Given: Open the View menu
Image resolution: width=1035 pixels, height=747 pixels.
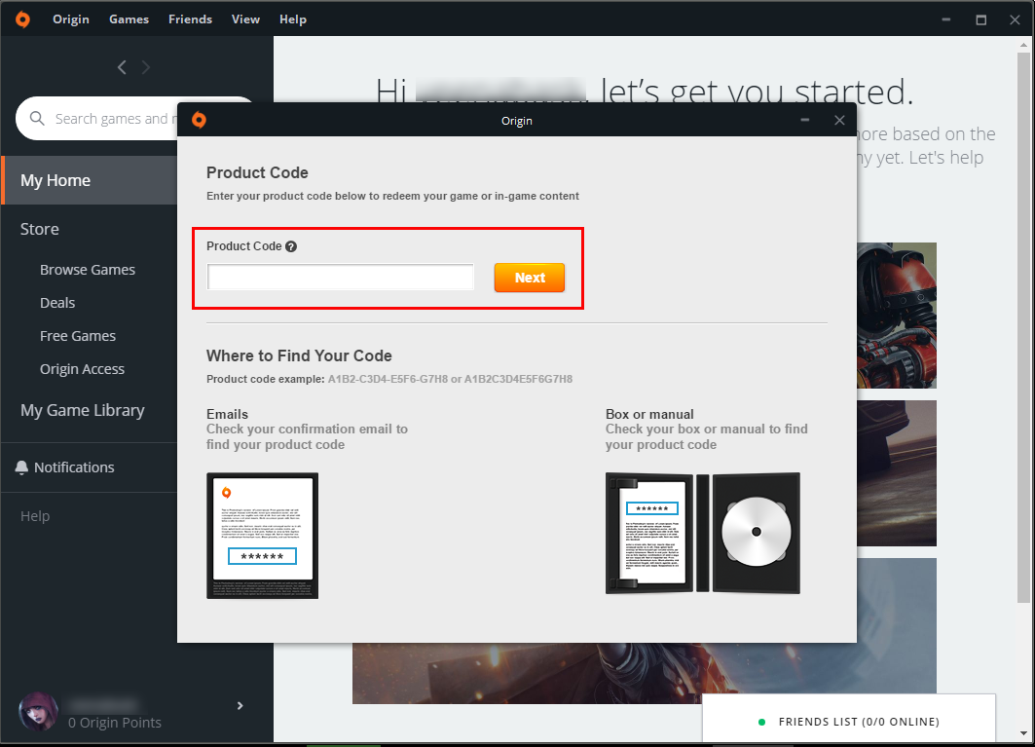Looking at the screenshot, I should 245,19.
